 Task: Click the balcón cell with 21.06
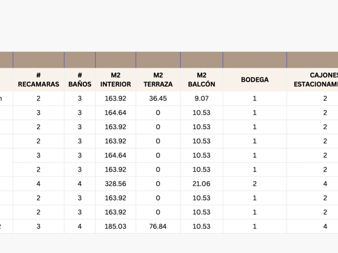pos(201,184)
